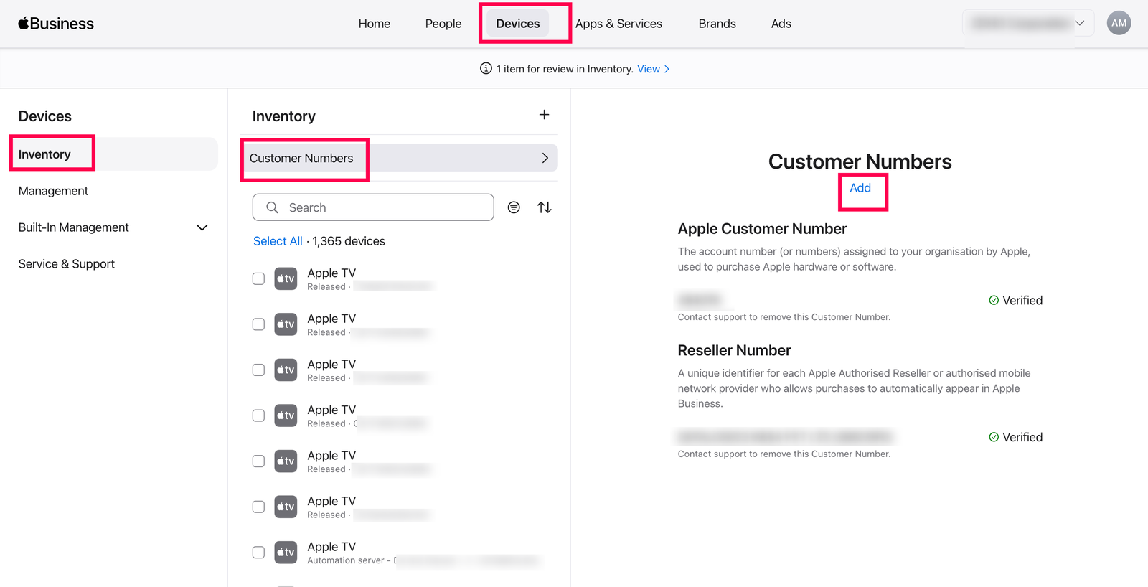The height and width of the screenshot is (587, 1148).
Task: Open the Apps & Services tab
Action: pos(618,24)
